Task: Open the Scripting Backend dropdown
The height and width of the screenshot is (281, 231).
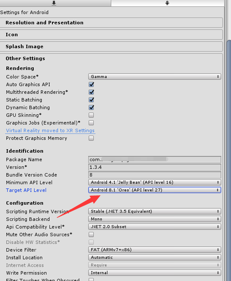Action: [155, 219]
